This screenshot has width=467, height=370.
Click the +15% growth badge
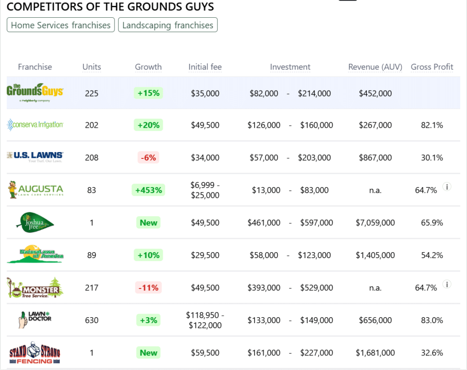coord(148,93)
